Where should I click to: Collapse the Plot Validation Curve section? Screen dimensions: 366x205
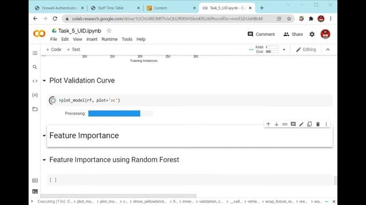[x=44, y=81]
